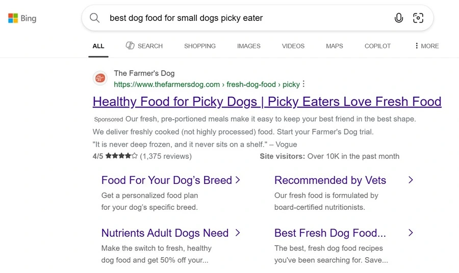Viewport: 459px width, 273px height.
Task: Open the Images tab
Action: [249, 46]
